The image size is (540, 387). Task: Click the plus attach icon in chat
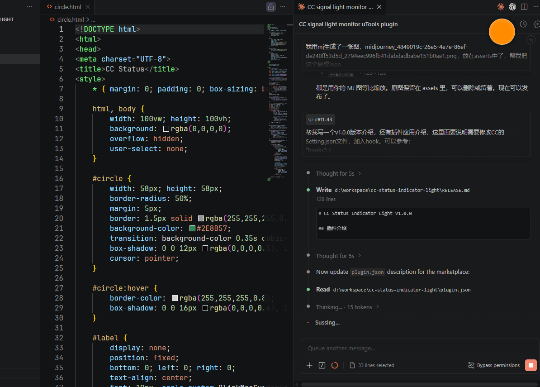309,365
